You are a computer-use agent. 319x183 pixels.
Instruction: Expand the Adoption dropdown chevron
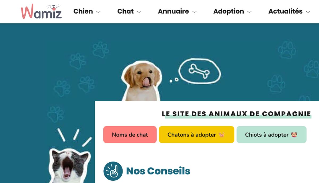(249, 12)
